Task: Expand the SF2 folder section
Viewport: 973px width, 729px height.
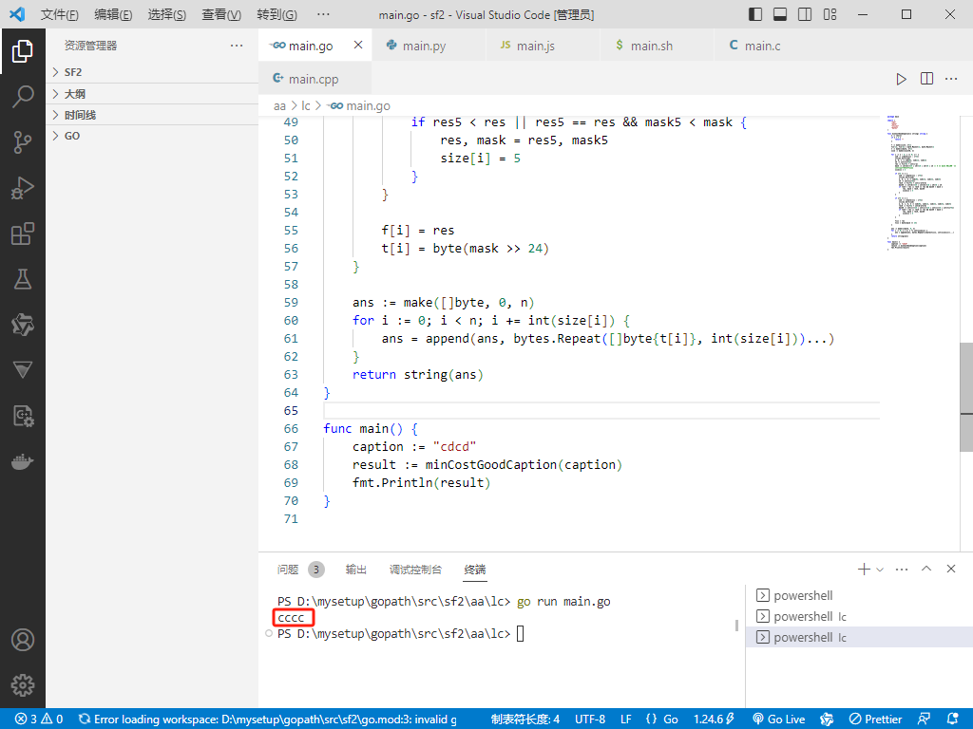Action: point(152,72)
